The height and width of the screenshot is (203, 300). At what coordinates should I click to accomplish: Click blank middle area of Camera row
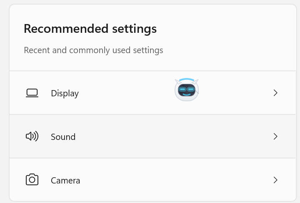click(x=167, y=180)
